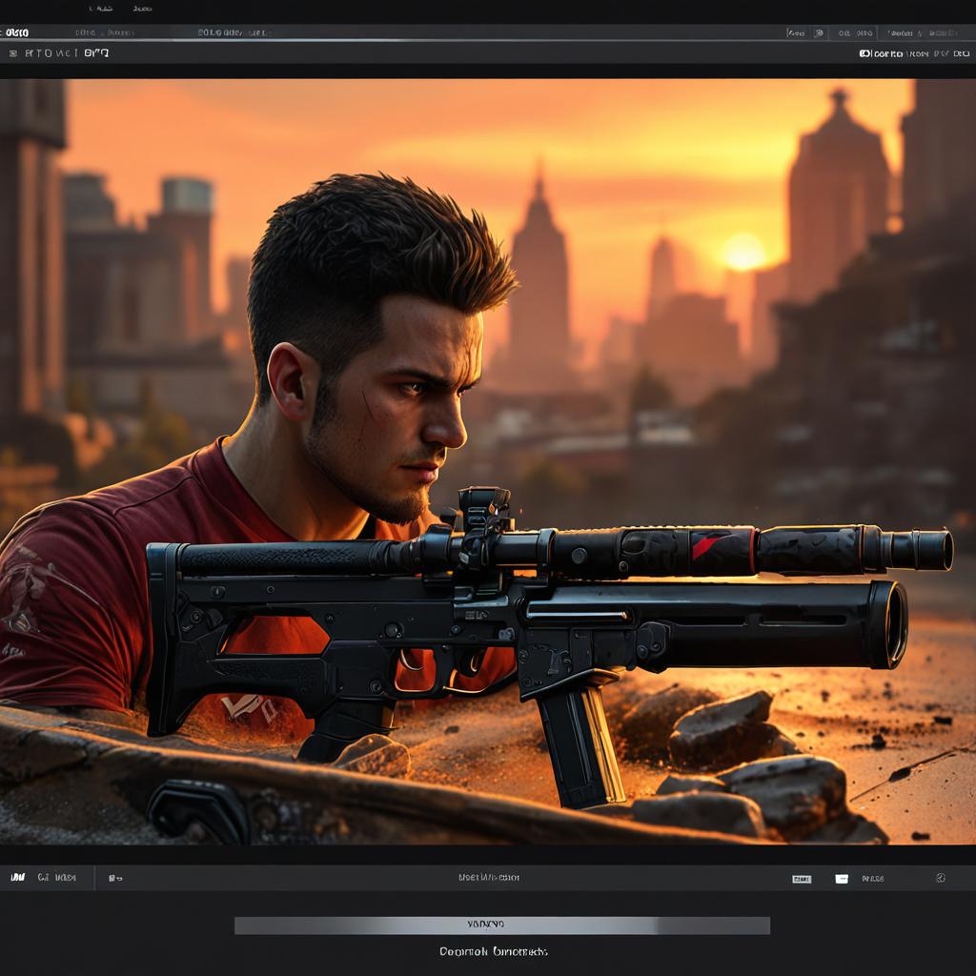Click the small square icon at top-left
This screenshot has width=976, height=976.
click(13, 53)
